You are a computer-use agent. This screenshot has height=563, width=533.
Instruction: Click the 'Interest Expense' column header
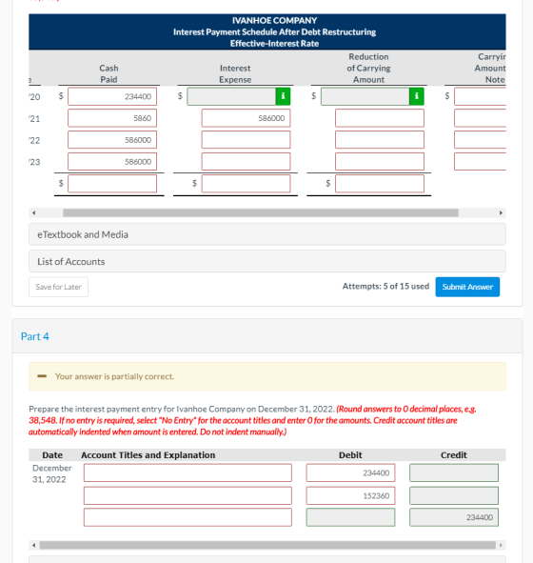[235, 73]
